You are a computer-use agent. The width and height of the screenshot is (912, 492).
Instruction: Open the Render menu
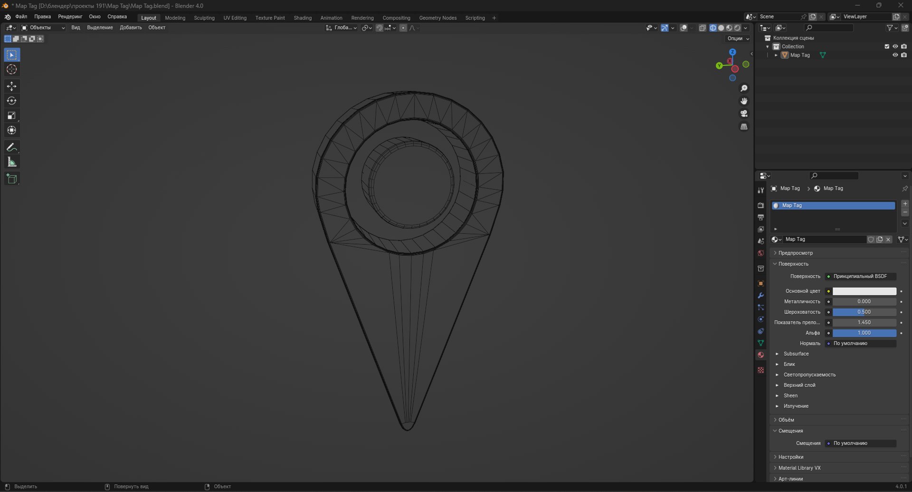point(70,17)
